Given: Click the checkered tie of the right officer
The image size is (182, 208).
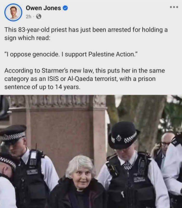Looking at the screenshot, I should pyautogui.click(x=127, y=165).
